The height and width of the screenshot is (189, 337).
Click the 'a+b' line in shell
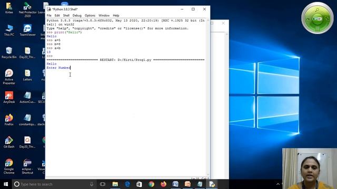point(57,48)
